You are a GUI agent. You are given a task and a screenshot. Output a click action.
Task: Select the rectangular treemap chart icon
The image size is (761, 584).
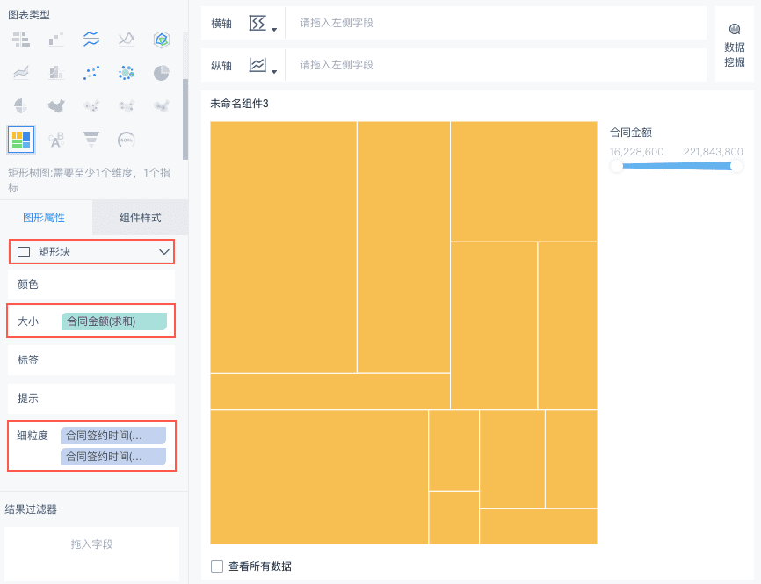[x=21, y=140]
